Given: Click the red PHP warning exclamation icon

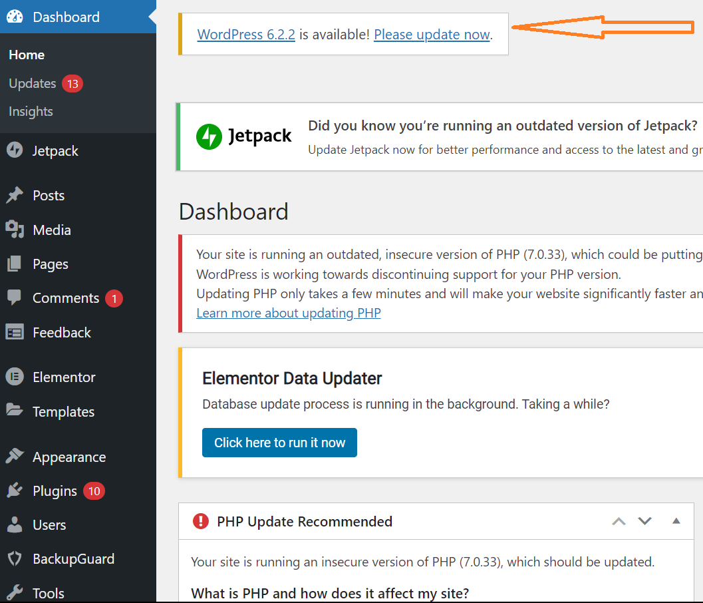Looking at the screenshot, I should (x=200, y=521).
